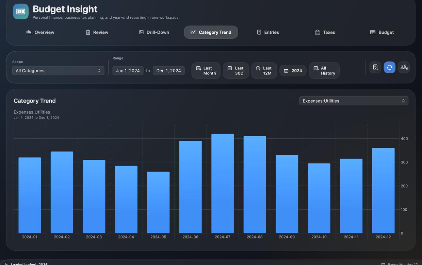Click the bar above 2024-11
This screenshot has height=265, width=422.
351,196
